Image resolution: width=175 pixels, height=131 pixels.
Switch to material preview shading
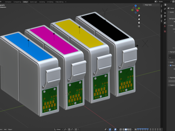[x=128, y=130]
